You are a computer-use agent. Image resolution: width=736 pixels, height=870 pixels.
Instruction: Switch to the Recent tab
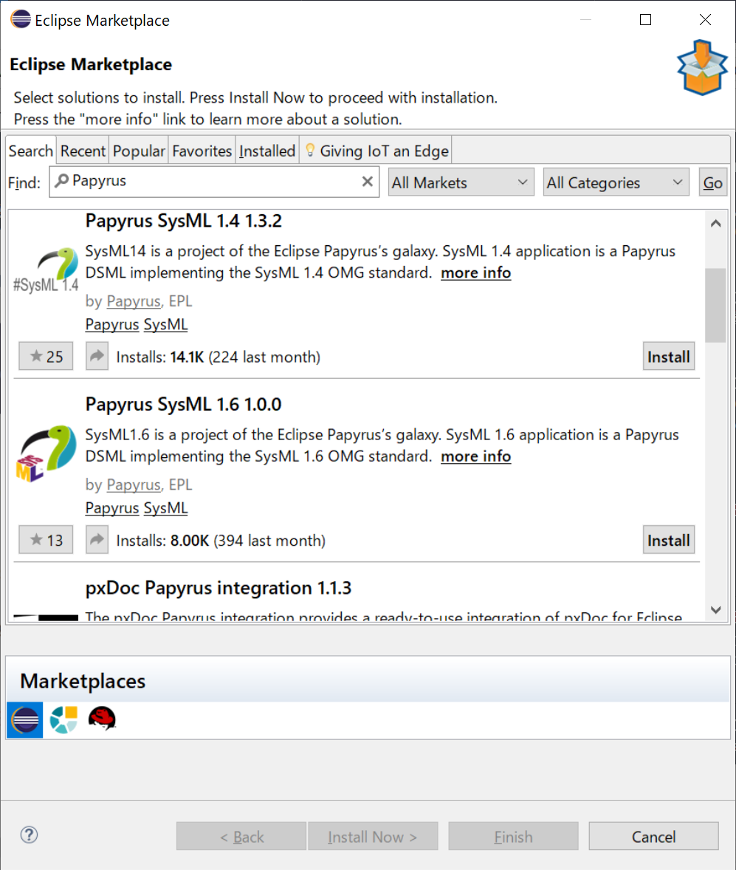(83, 151)
